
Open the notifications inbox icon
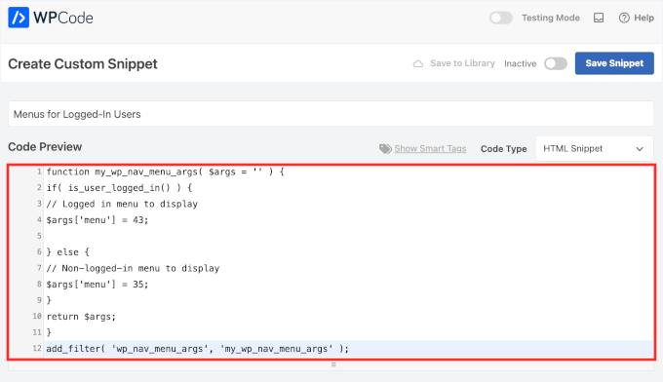pyautogui.click(x=599, y=18)
